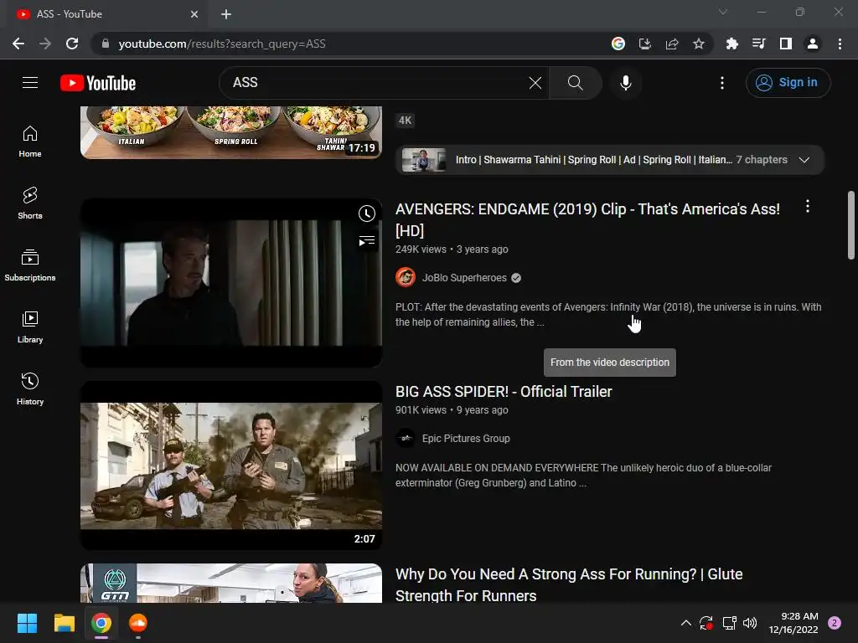Open Epic Pictures Group channel
This screenshot has width=858, height=643.
[x=466, y=439]
